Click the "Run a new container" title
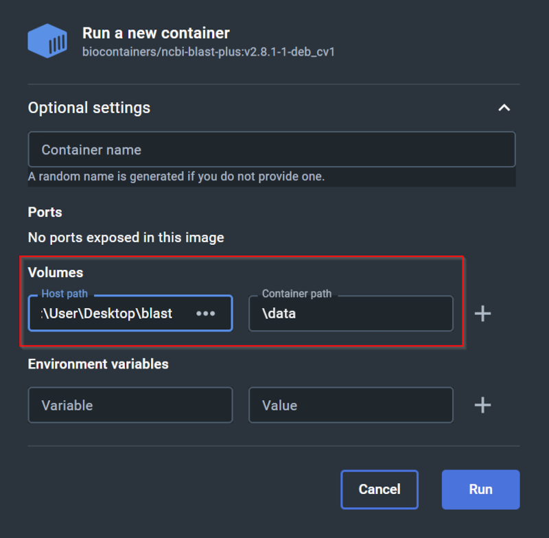This screenshot has height=538, width=549. point(156,33)
